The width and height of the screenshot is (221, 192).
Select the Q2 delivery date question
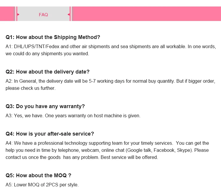coord(47,72)
